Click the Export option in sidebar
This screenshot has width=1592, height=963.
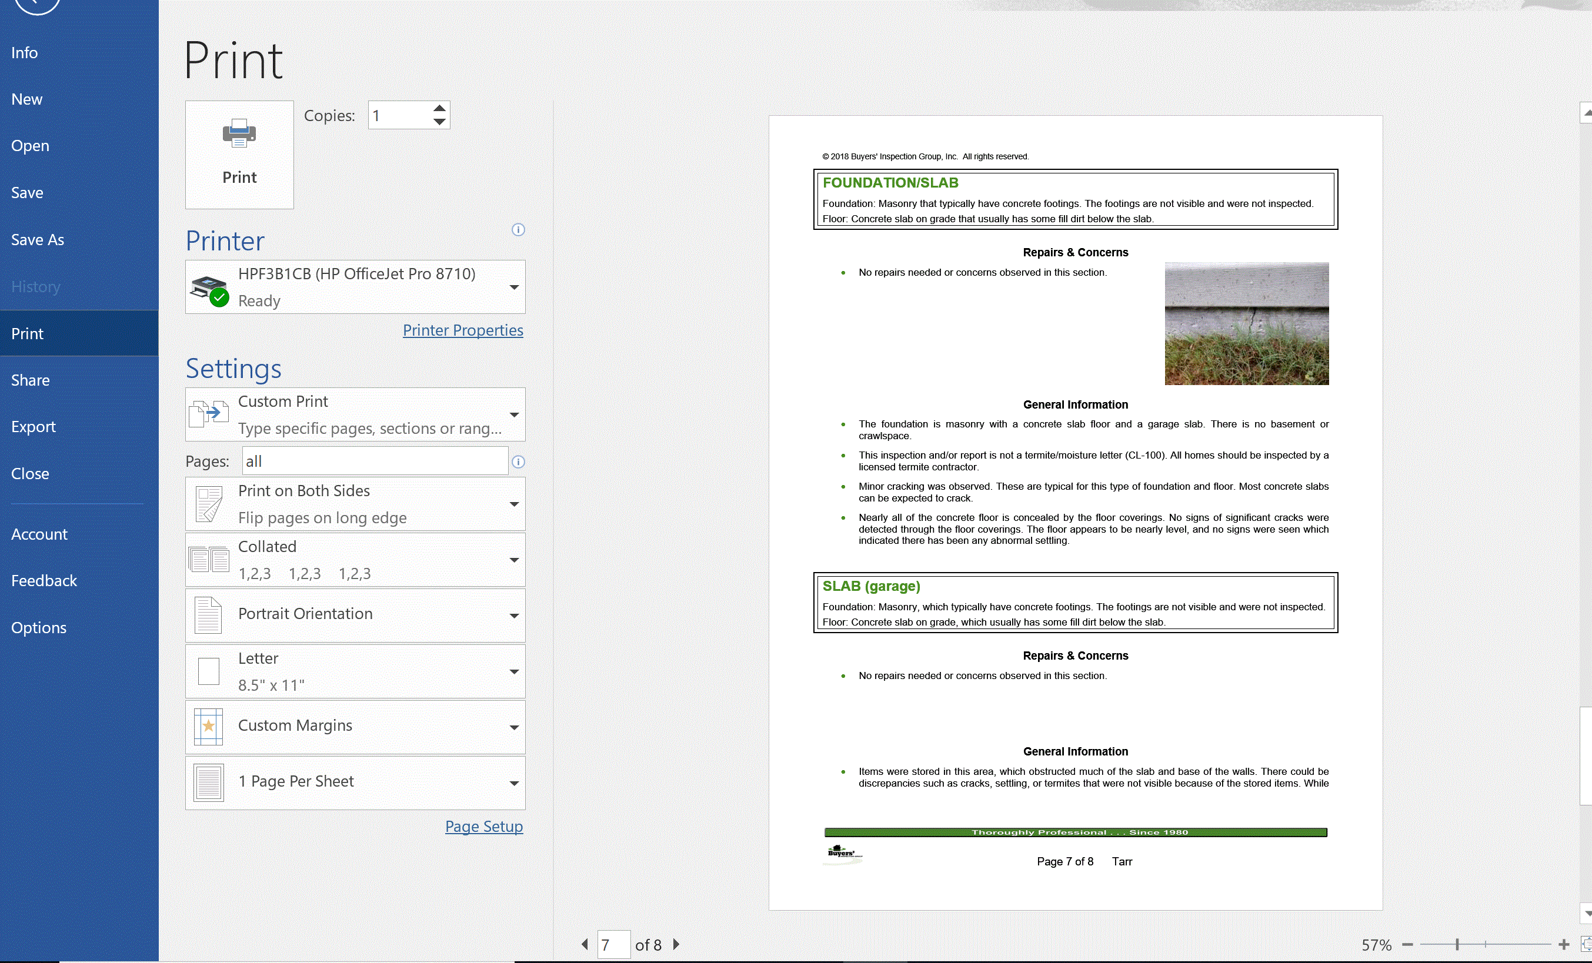click(33, 426)
